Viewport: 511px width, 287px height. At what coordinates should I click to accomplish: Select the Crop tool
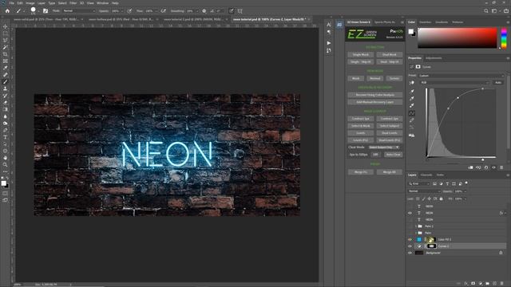6,54
